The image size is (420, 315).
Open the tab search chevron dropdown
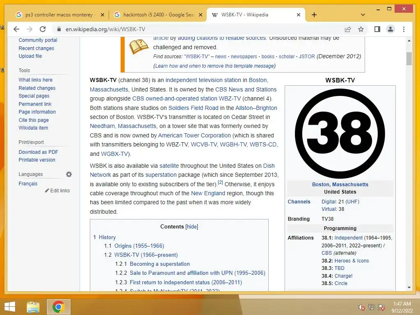[x=363, y=15]
